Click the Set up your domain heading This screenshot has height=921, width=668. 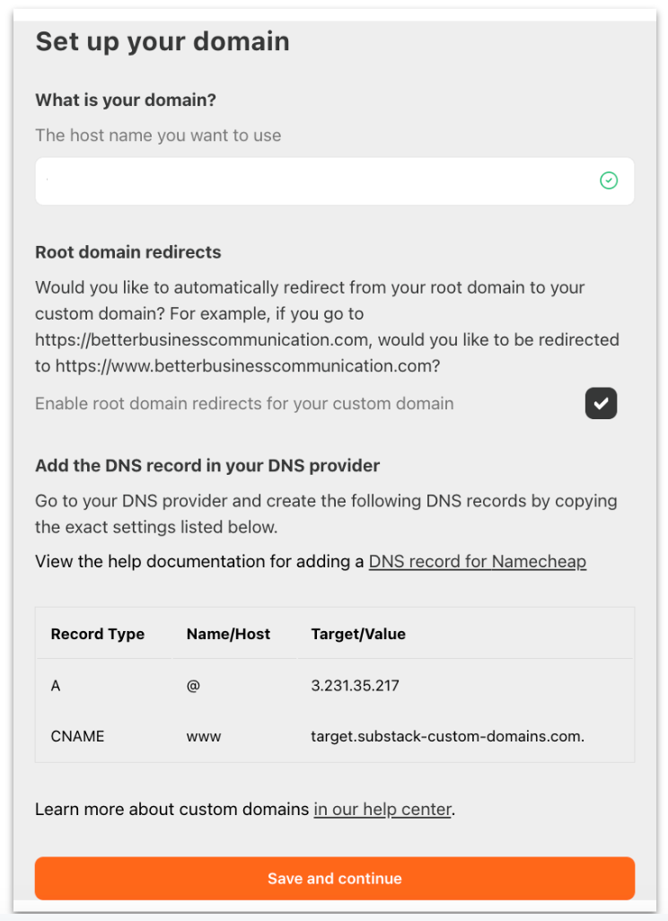tap(162, 41)
